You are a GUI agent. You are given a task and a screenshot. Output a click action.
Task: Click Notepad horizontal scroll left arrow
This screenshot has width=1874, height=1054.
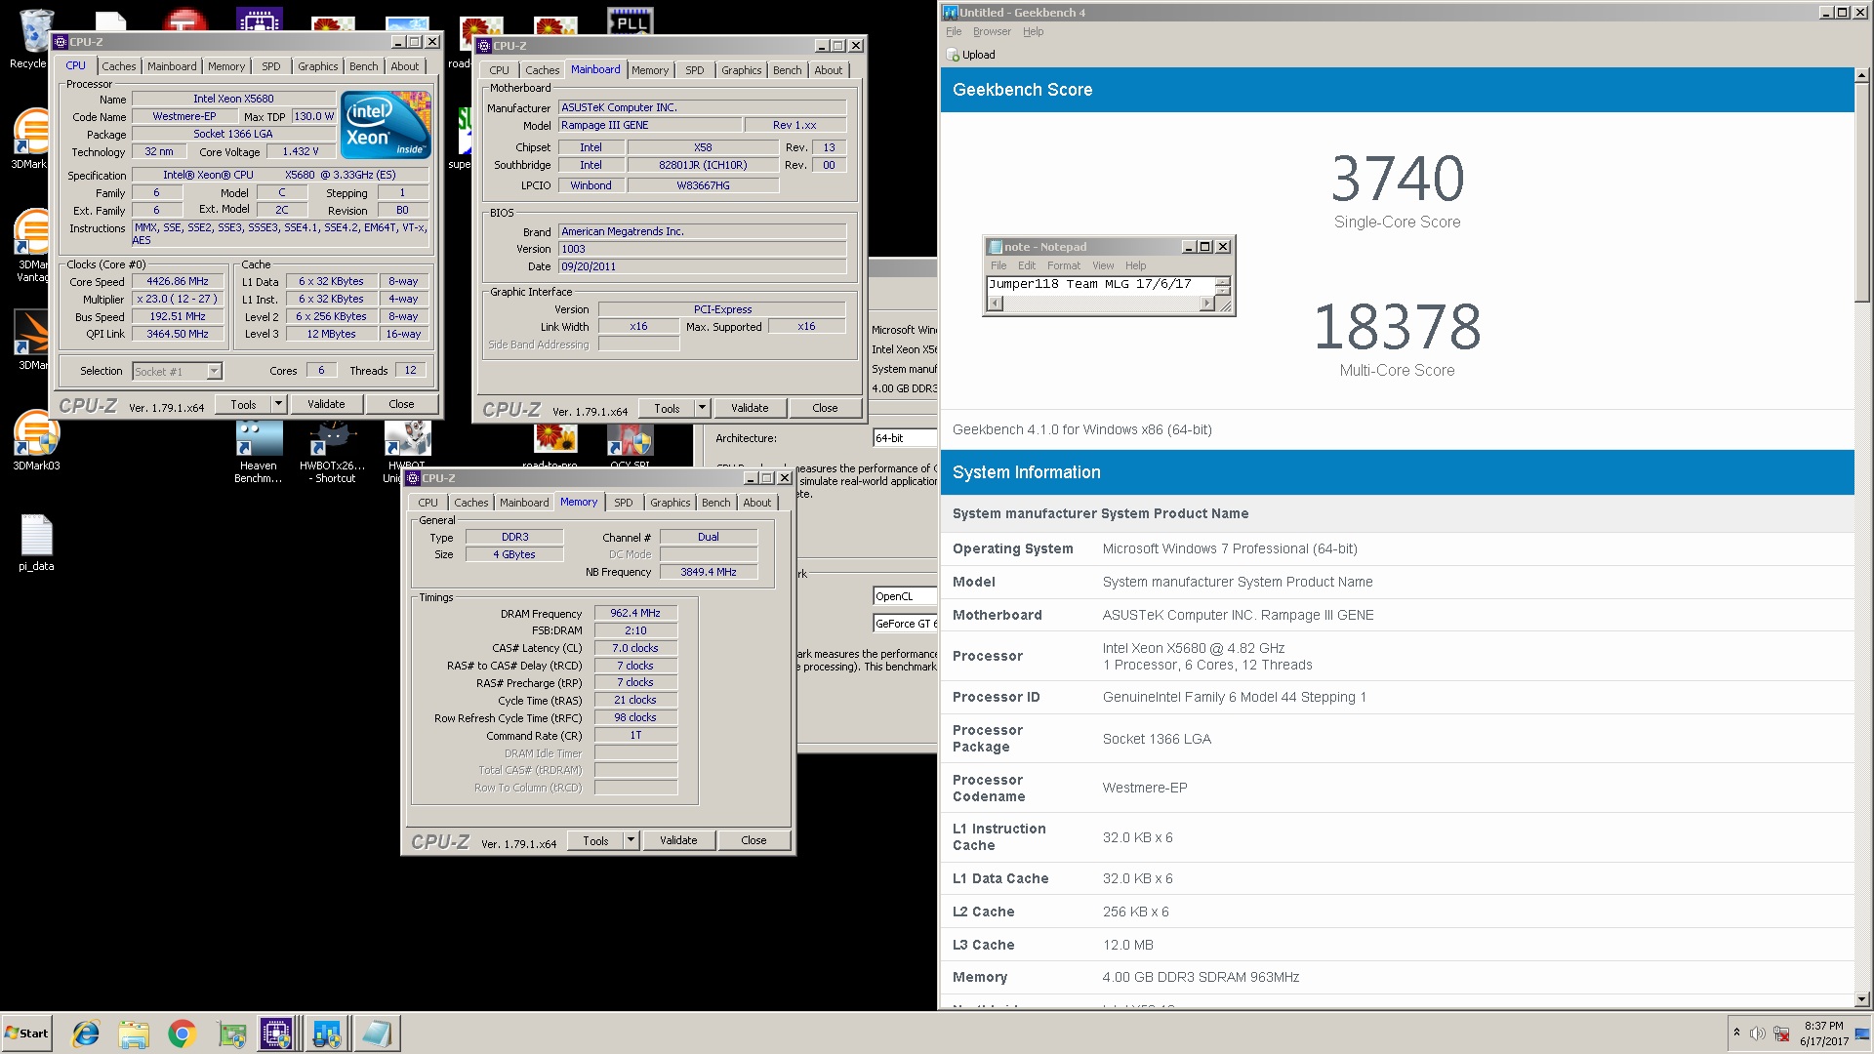[x=995, y=304]
